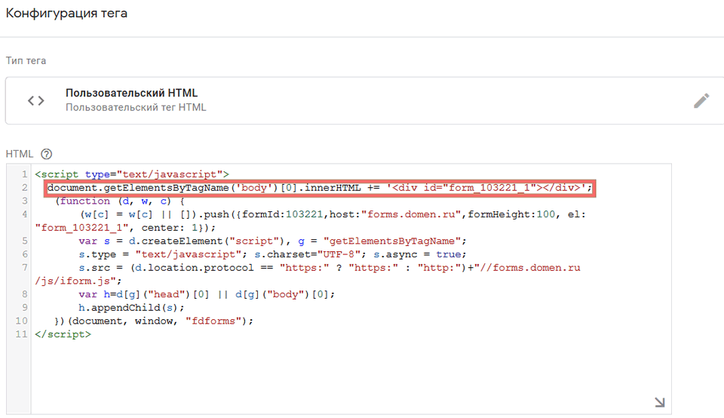724x418 pixels.
Task: Click line number 7 in the editor gutter
Action: [x=25, y=268]
